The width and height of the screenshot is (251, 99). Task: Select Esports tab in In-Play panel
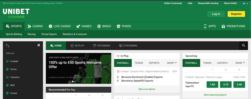154,63
